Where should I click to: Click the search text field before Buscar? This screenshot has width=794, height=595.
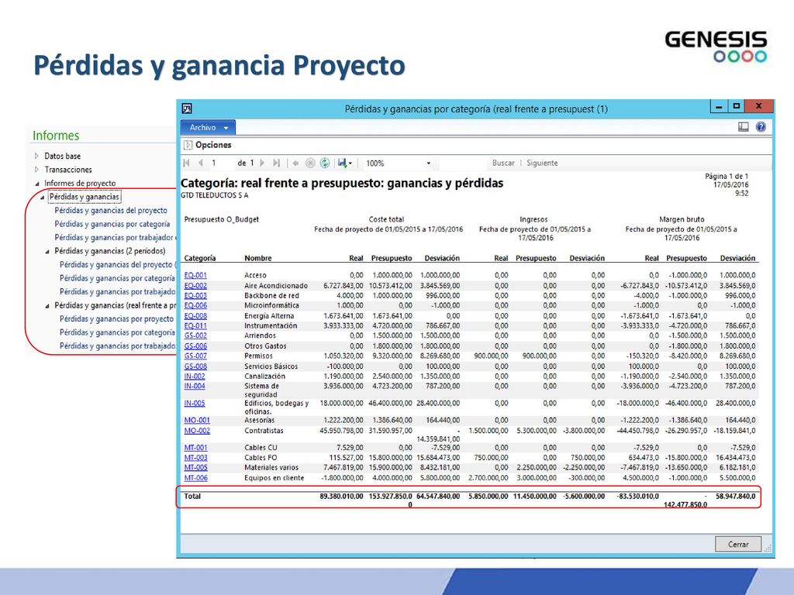(x=464, y=163)
